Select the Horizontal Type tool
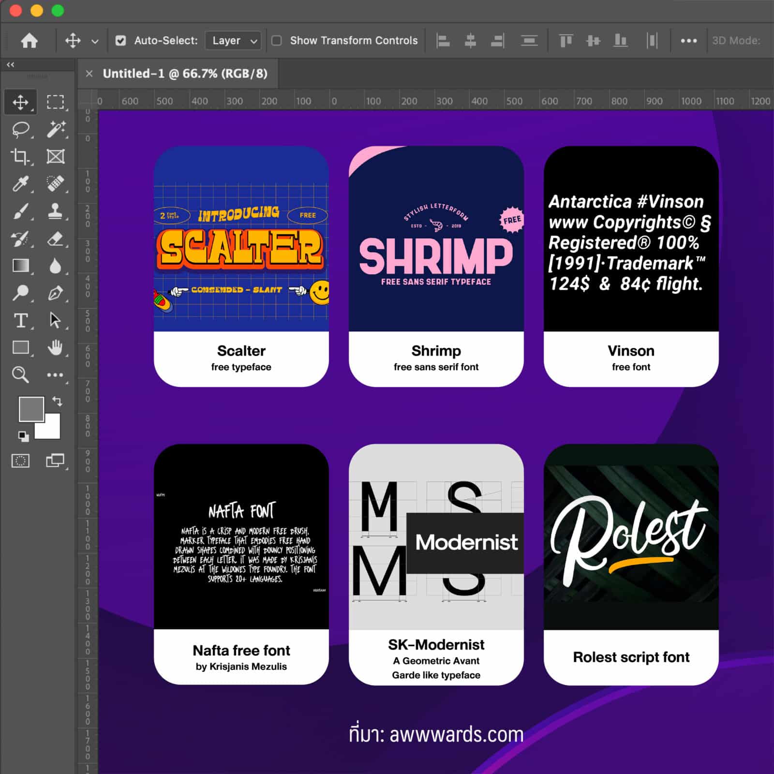The width and height of the screenshot is (774, 774). (x=20, y=320)
